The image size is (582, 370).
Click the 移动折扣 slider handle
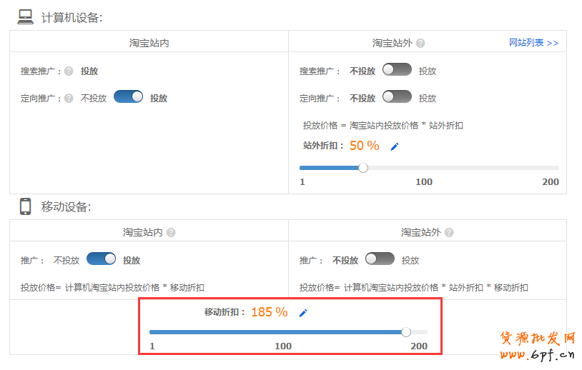[406, 331]
